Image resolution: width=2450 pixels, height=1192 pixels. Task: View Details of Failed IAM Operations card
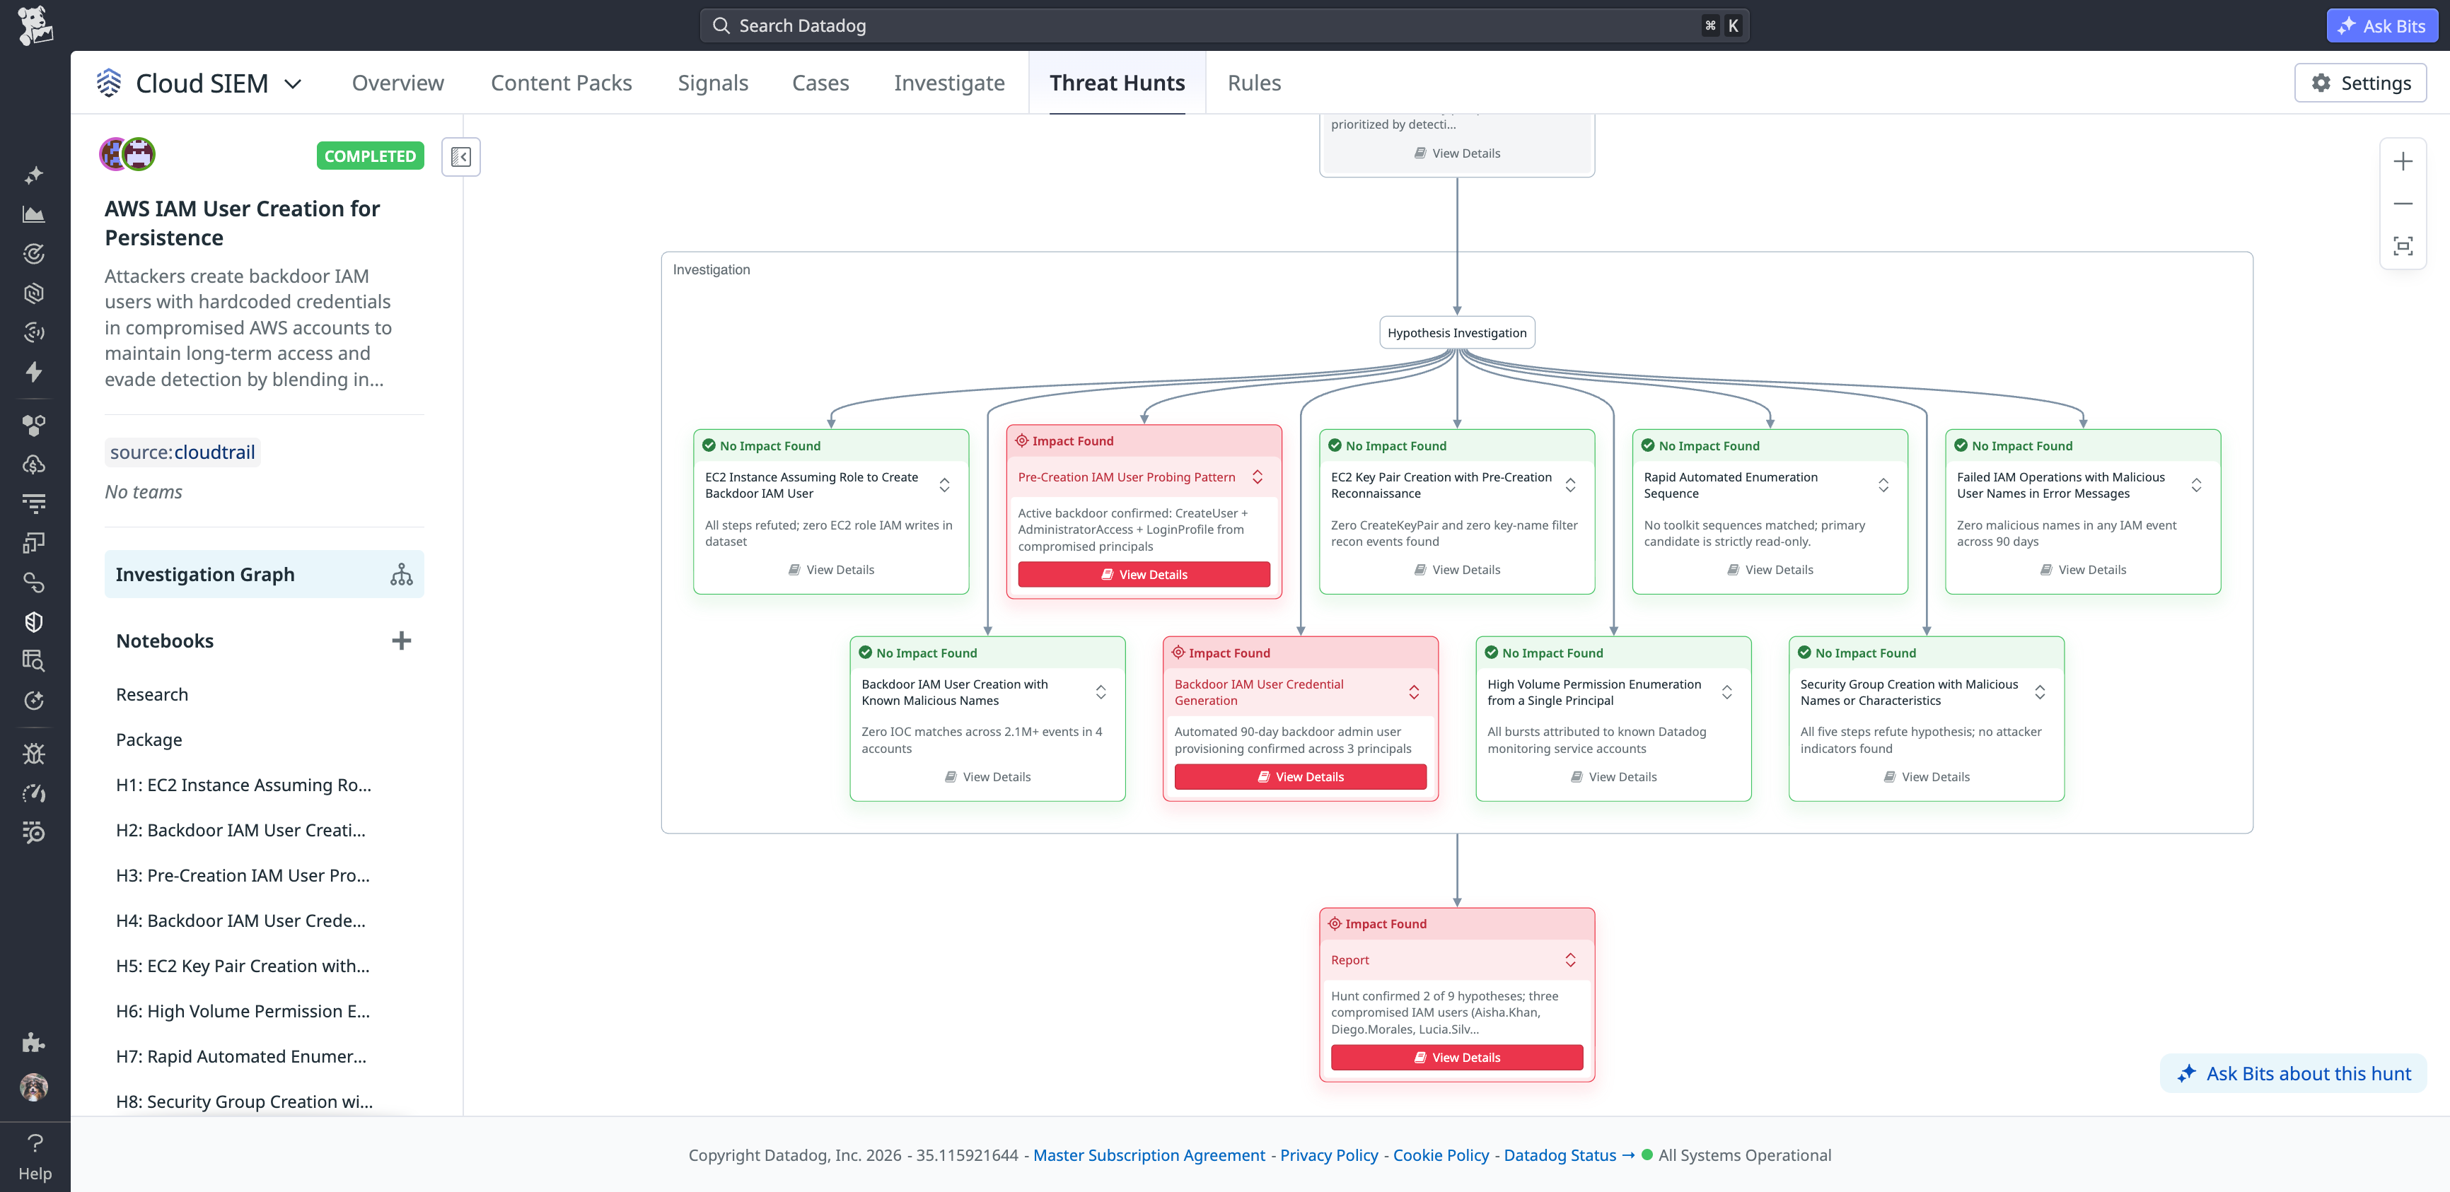tap(2082, 569)
